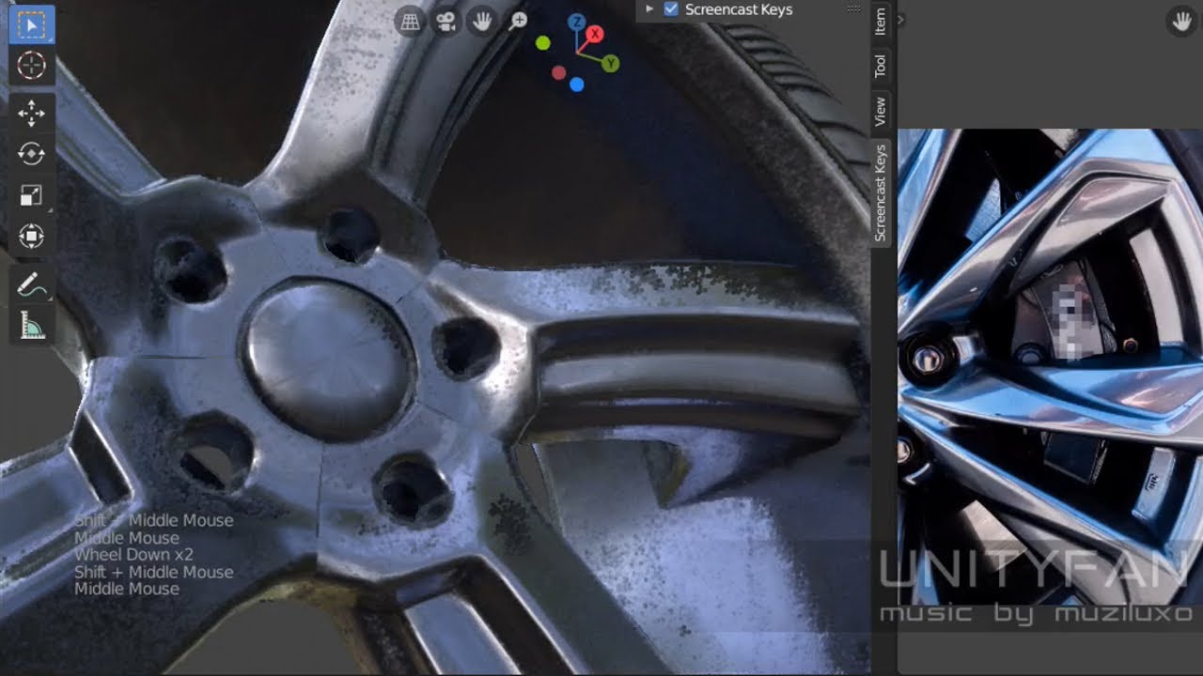Click the negative X red dot on gizmo
Viewport: 1203px width, 676px height.
click(559, 73)
